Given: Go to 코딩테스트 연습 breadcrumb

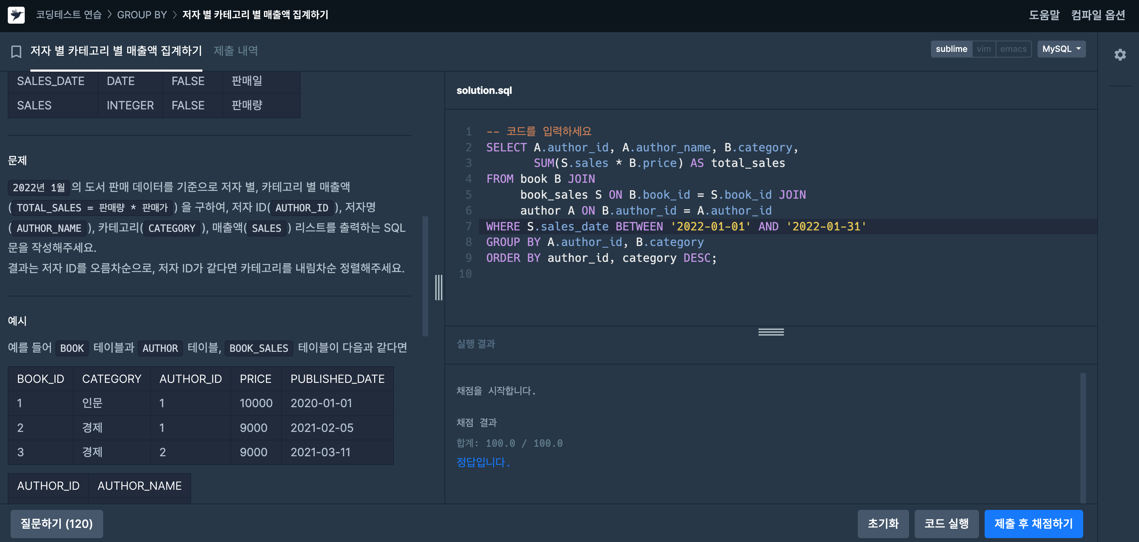Looking at the screenshot, I should (x=69, y=15).
